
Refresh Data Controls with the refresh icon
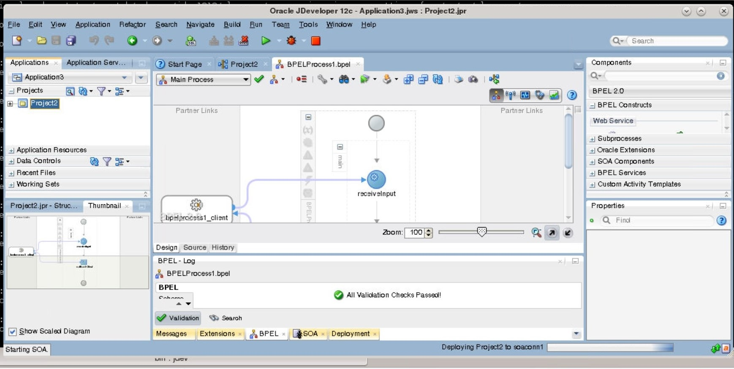click(94, 161)
